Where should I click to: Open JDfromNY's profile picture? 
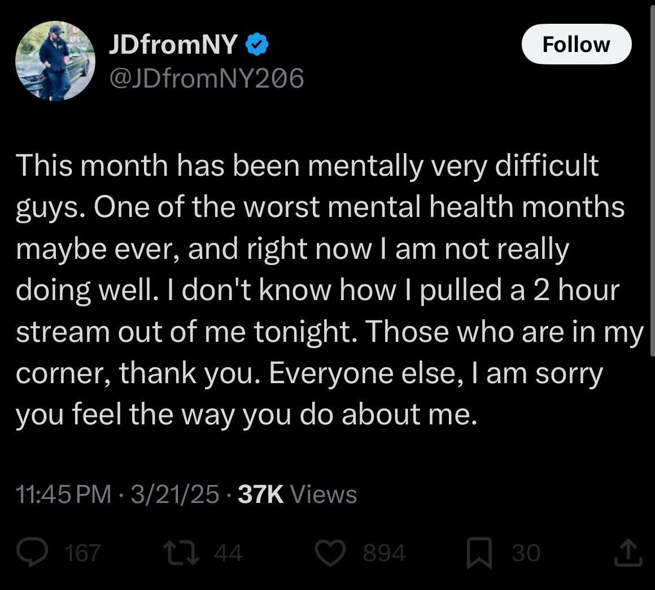pyautogui.click(x=55, y=61)
